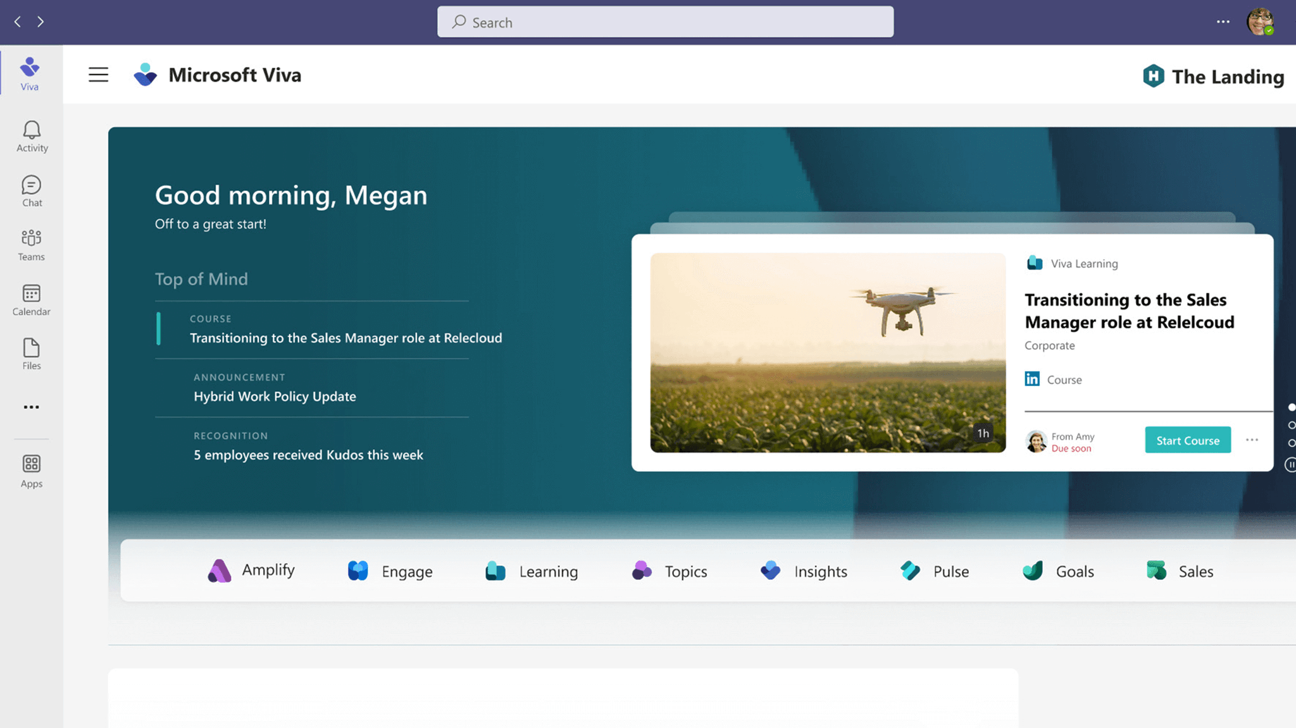Go to the Teams sidebar icon
Image resolution: width=1296 pixels, height=728 pixels.
click(x=32, y=245)
